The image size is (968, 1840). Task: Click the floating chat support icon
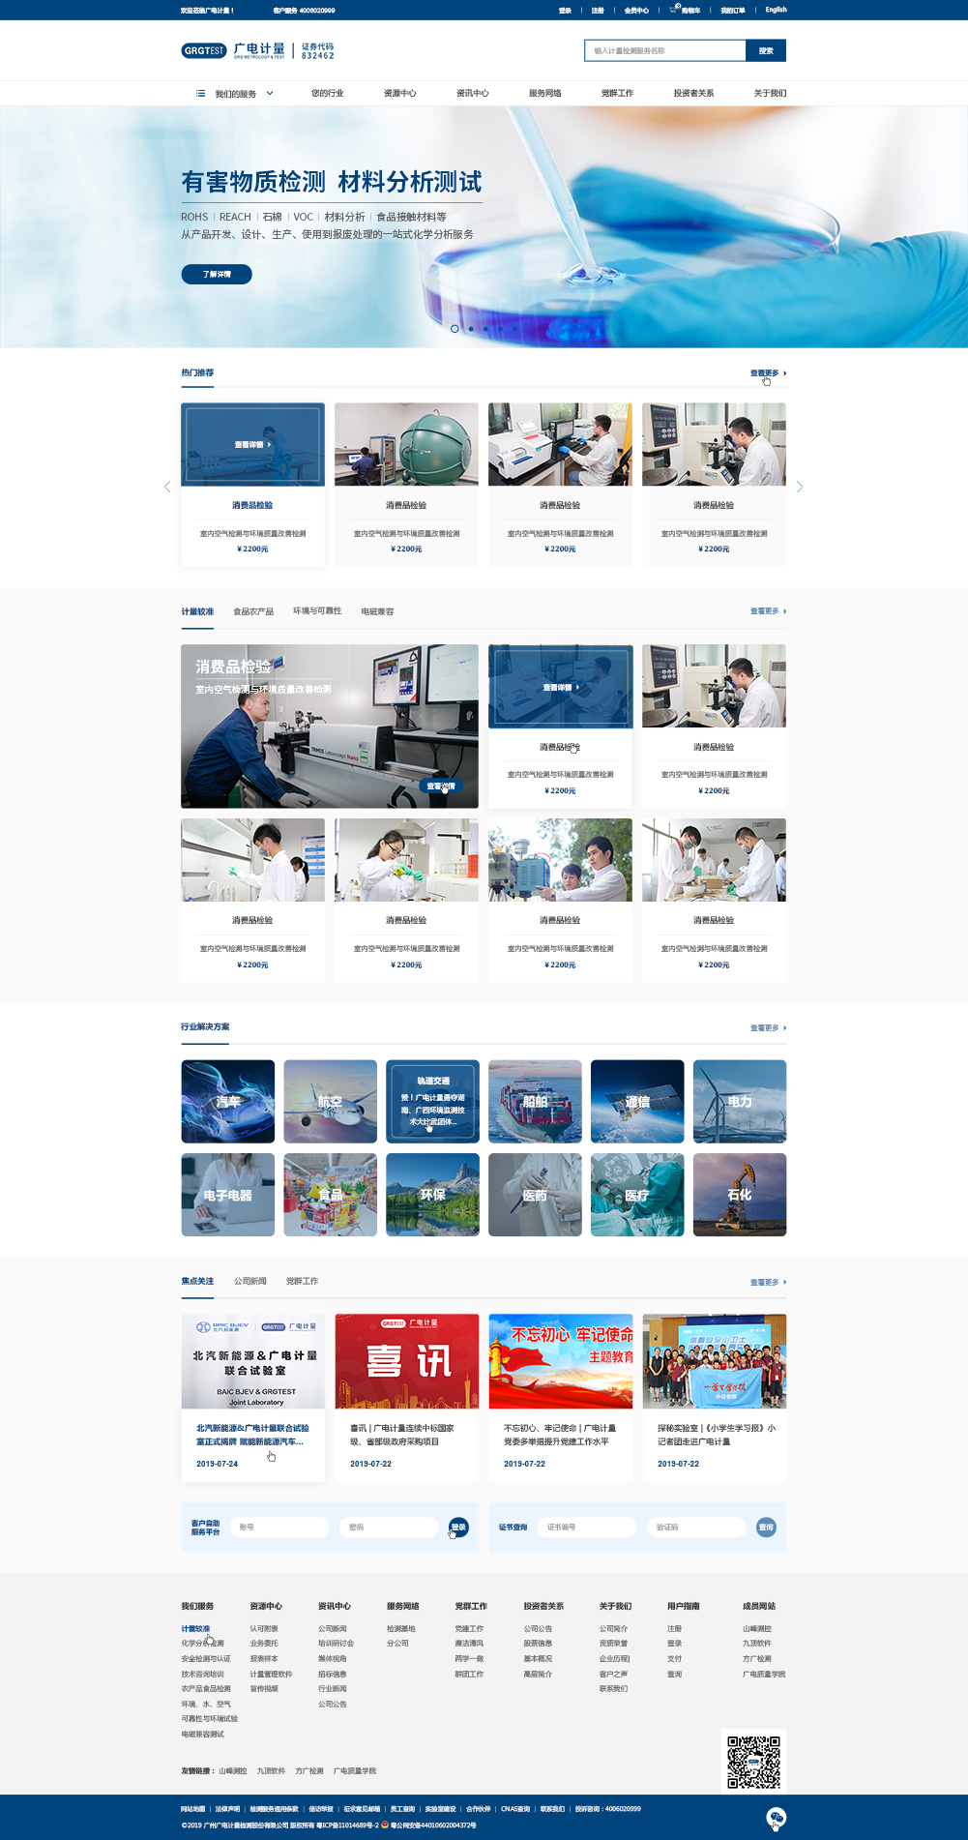pos(776,1818)
